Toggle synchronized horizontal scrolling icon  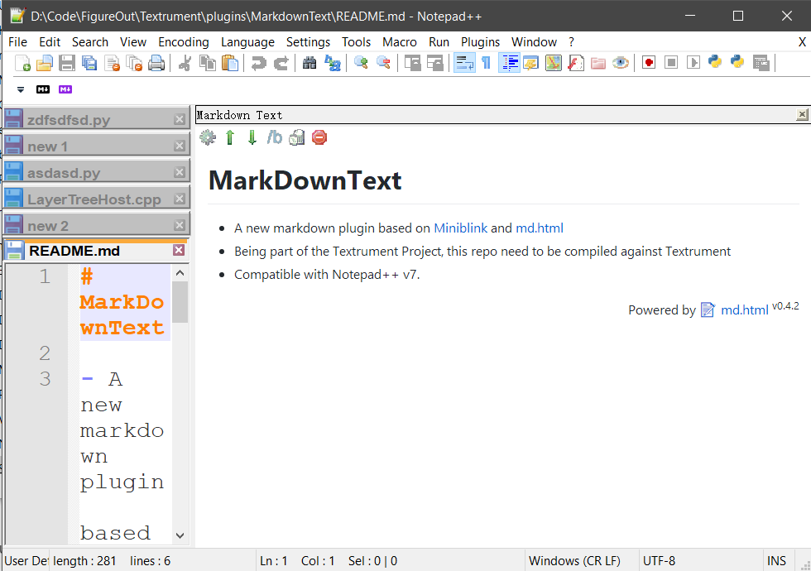click(434, 63)
